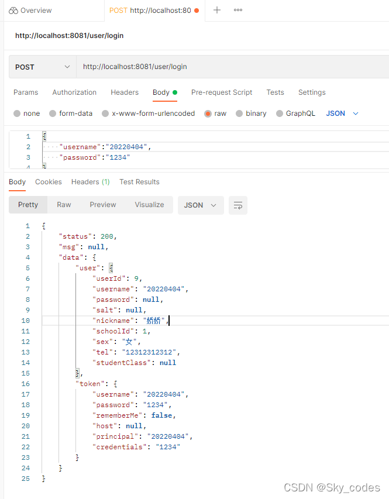Open the Test Results tab
This screenshot has width=389, height=499.
click(x=139, y=182)
